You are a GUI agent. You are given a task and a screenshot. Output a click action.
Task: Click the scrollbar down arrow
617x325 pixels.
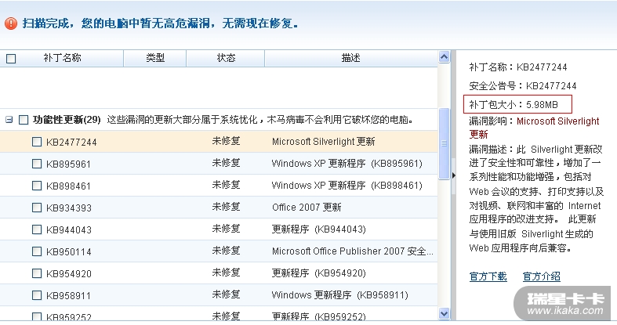444,313
